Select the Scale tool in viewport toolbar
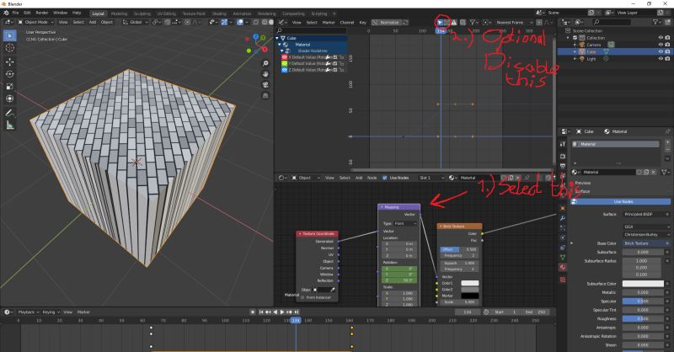This screenshot has width=674, height=352. coord(10,87)
